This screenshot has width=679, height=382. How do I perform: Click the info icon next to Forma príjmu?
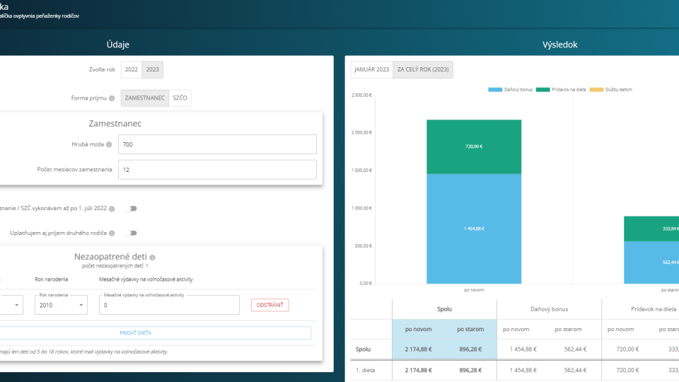112,98
